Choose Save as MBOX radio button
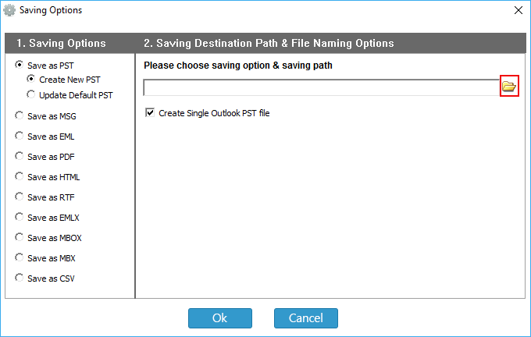The height and width of the screenshot is (337, 531). point(20,237)
